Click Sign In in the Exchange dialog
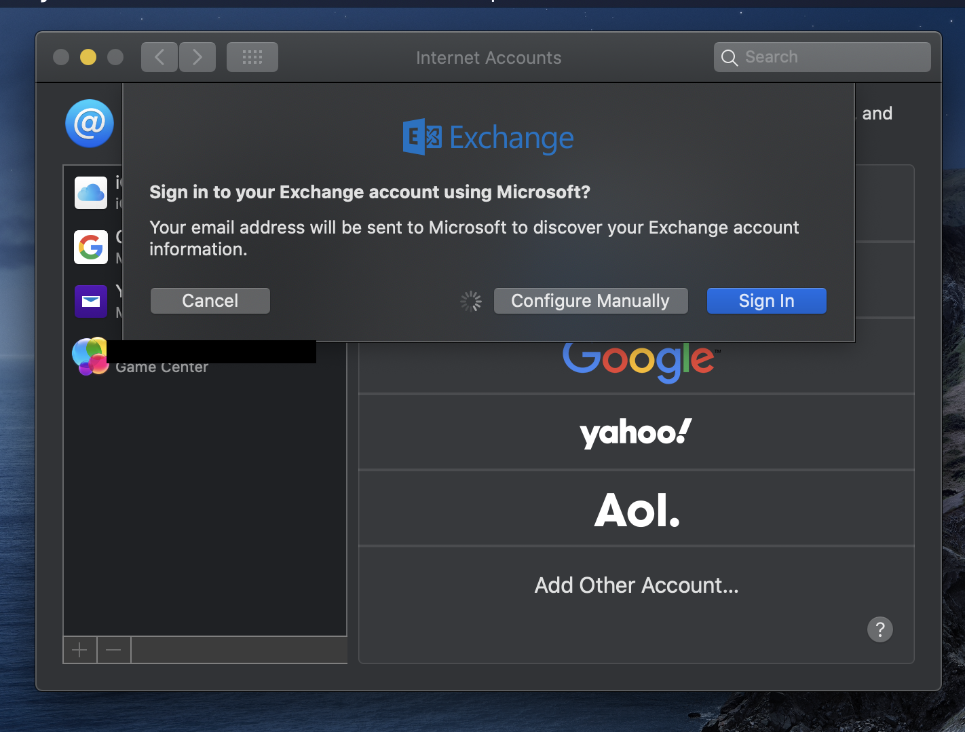 [766, 301]
